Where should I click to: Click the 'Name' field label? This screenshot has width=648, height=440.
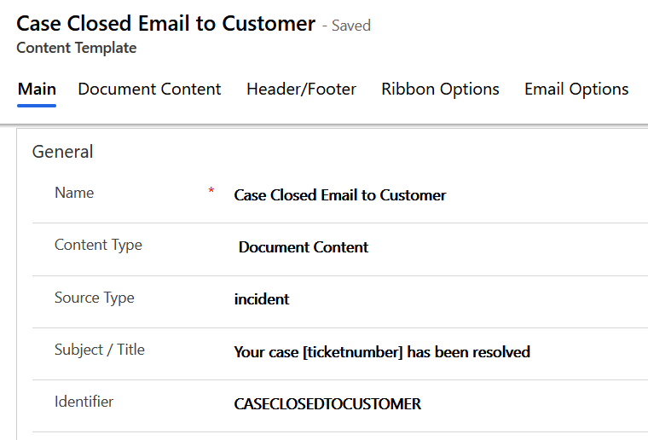[x=74, y=193]
